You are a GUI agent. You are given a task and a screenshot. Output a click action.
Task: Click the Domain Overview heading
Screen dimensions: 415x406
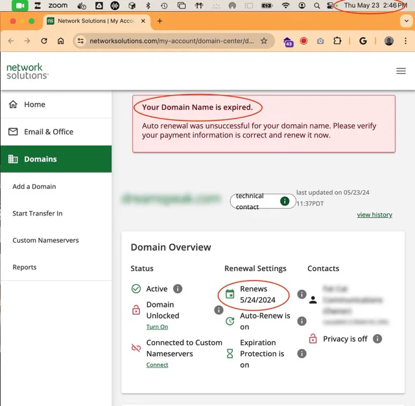171,247
